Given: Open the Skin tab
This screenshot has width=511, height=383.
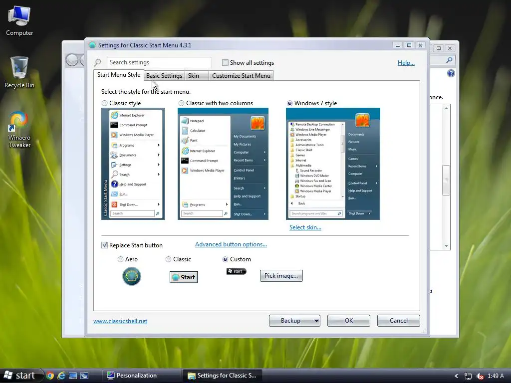Looking at the screenshot, I should tap(197, 76).
